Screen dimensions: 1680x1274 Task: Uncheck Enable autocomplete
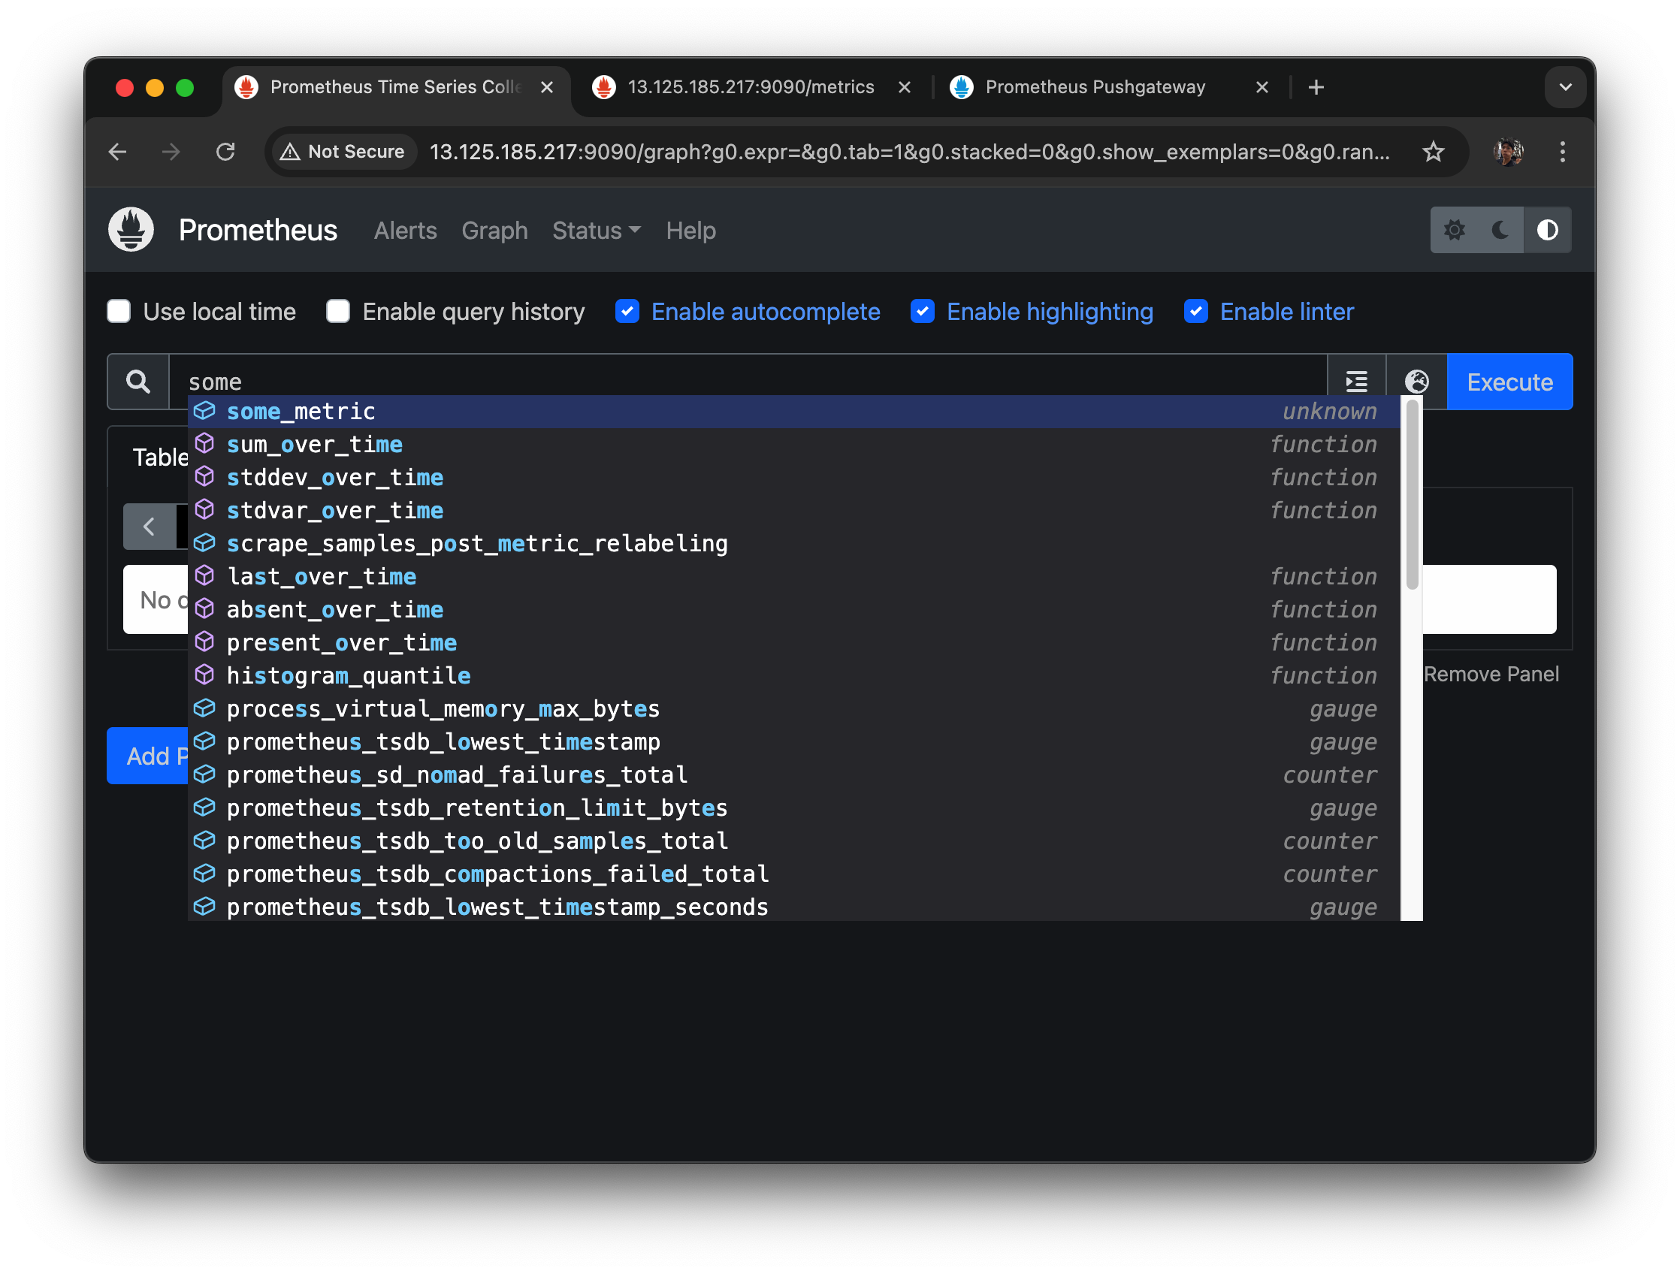(x=627, y=311)
